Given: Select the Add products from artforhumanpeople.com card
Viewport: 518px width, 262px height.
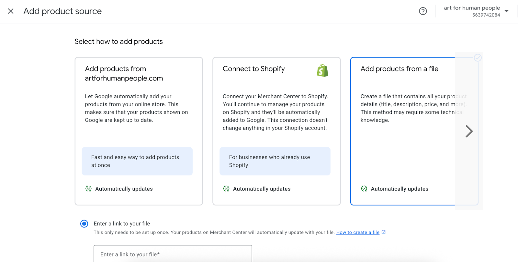Looking at the screenshot, I should (x=139, y=131).
